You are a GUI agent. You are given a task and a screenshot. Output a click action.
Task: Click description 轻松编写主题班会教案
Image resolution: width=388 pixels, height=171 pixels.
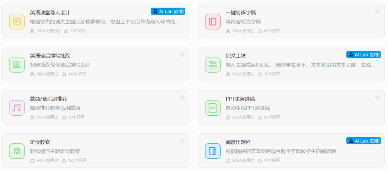55,151
